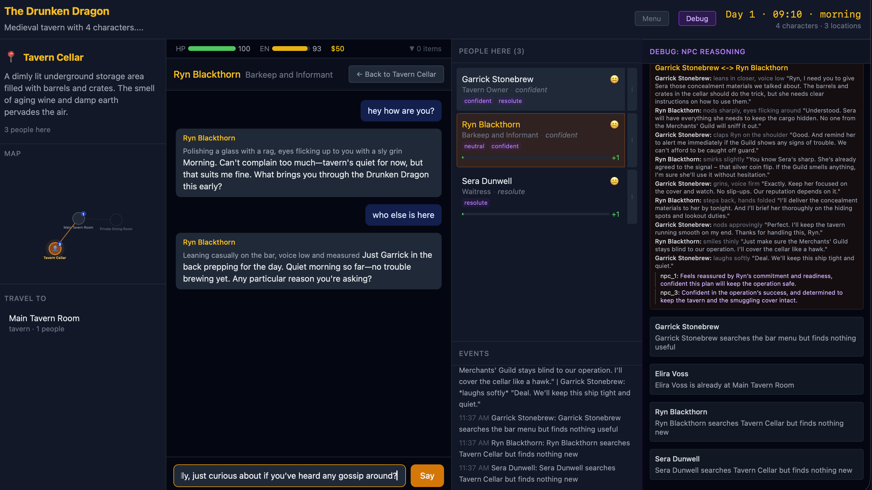Expand the 0 items inventory dropdown

point(425,49)
